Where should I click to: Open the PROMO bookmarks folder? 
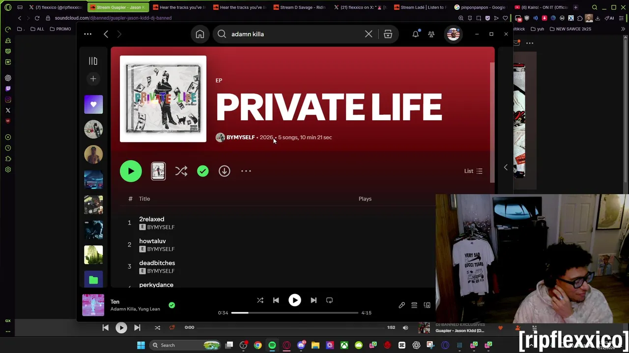[60, 29]
